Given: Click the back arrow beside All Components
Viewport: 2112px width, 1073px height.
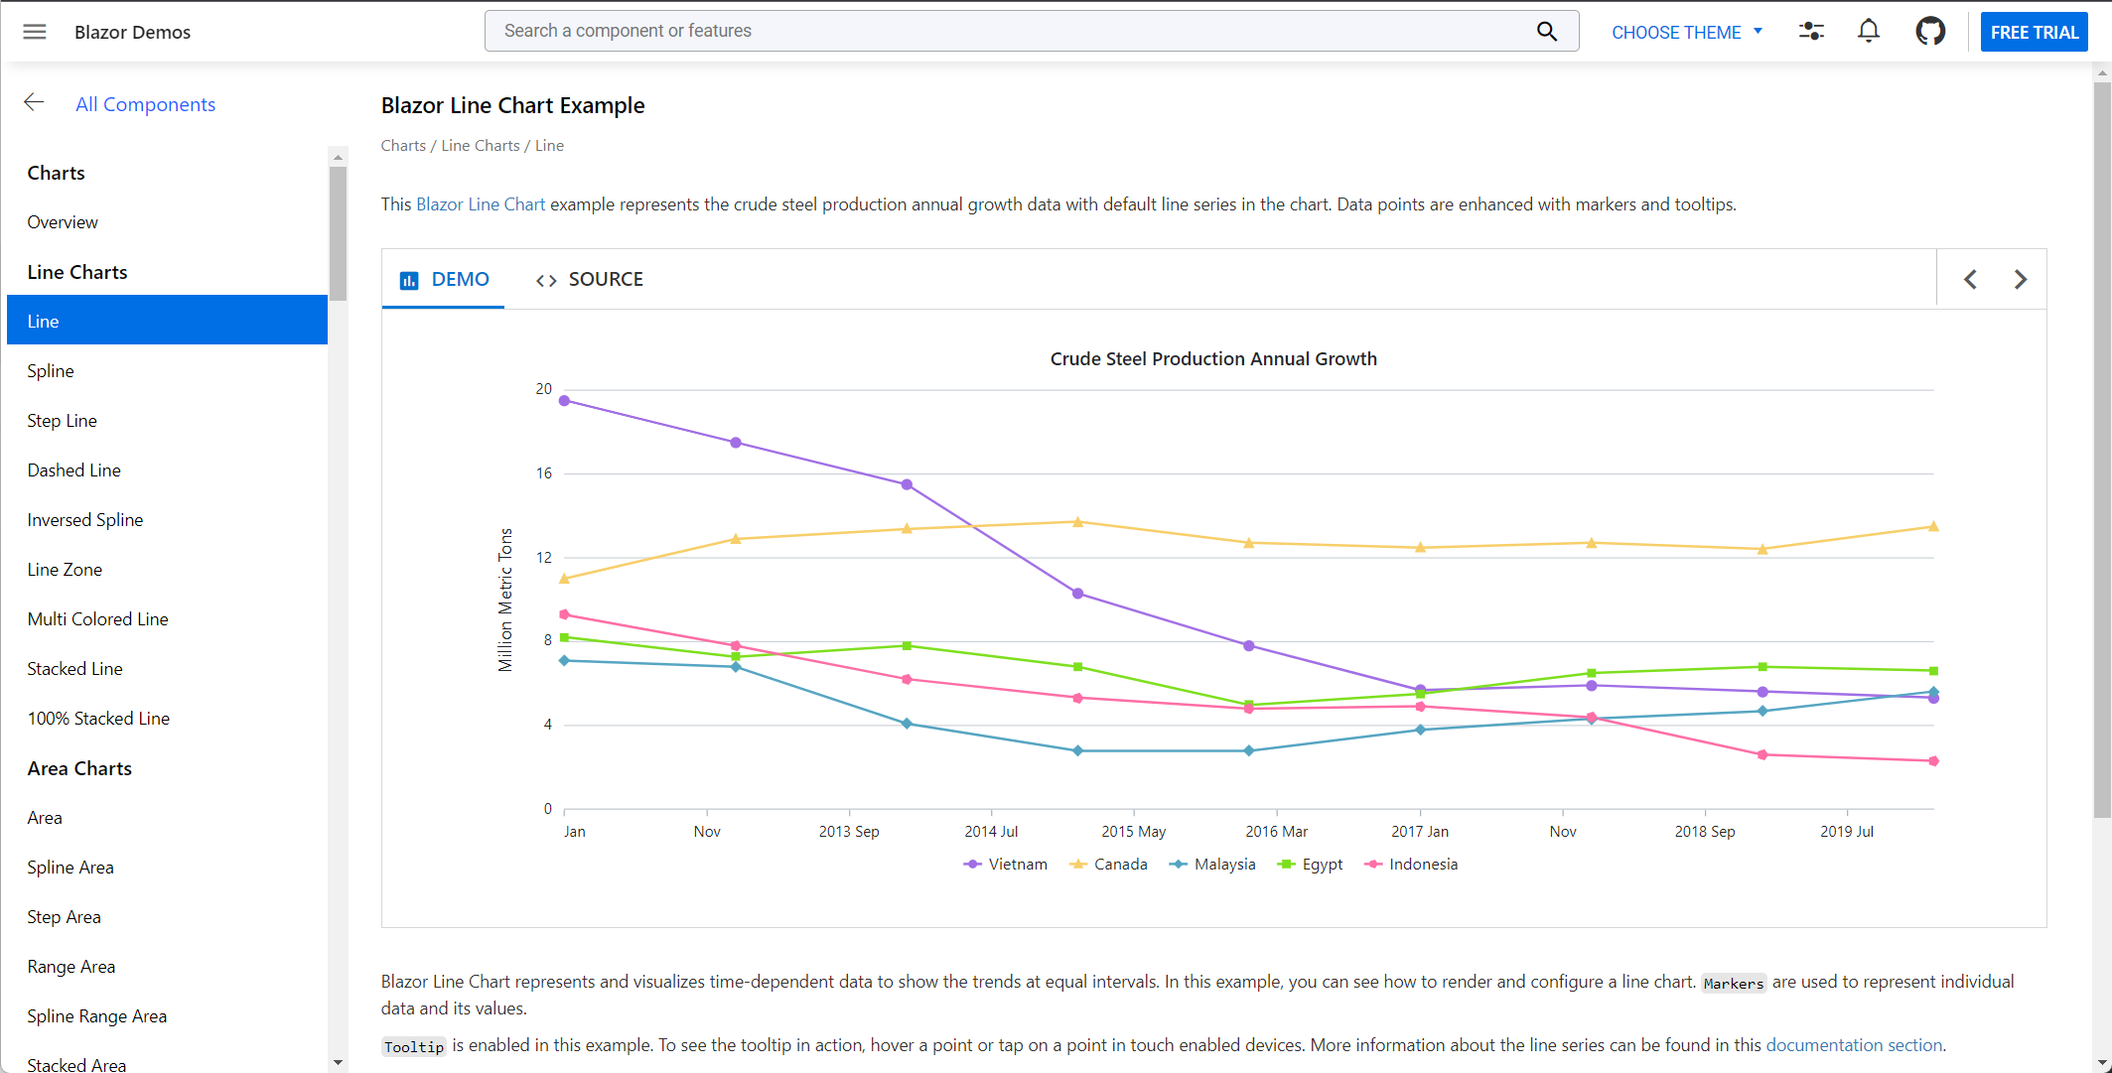Looking at the screenshot, I should coord(35,102).
